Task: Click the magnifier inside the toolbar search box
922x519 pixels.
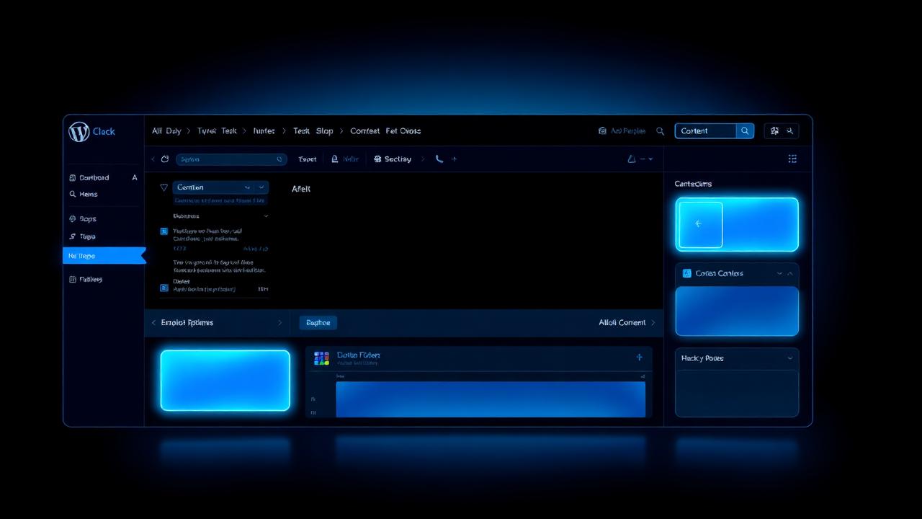Action: [x=280, y=159]
